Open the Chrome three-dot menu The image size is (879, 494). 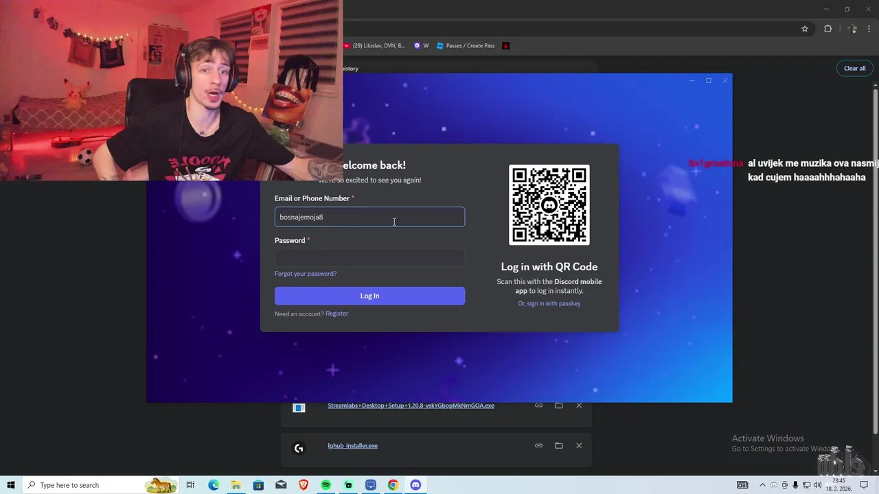(x=869, y=29)
